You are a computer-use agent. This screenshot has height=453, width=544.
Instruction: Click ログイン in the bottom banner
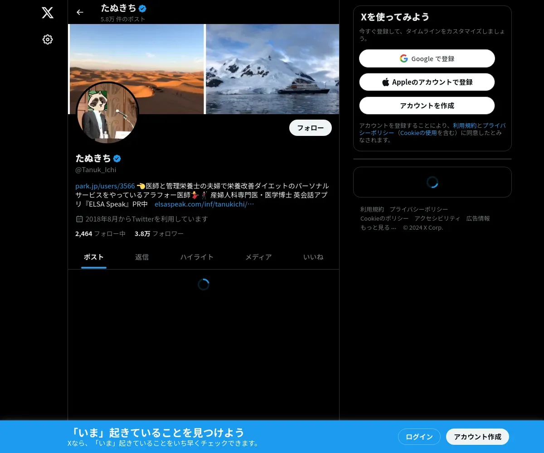pos(419,437)
